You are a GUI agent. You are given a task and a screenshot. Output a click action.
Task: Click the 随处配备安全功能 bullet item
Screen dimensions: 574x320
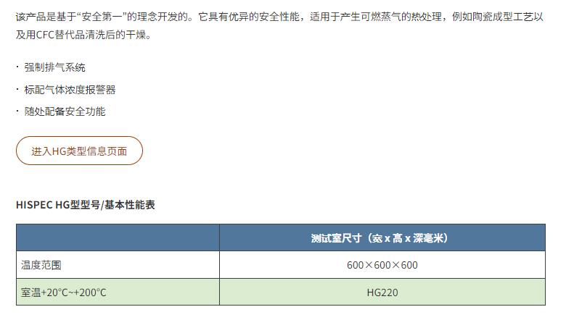[65, 111]
